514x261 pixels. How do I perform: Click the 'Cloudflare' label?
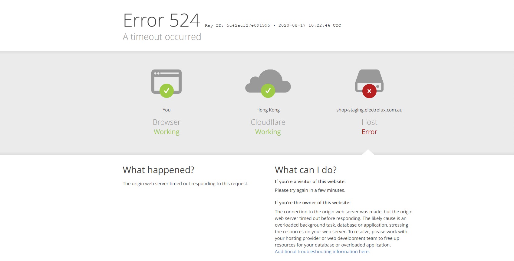(x=268, y=122)
